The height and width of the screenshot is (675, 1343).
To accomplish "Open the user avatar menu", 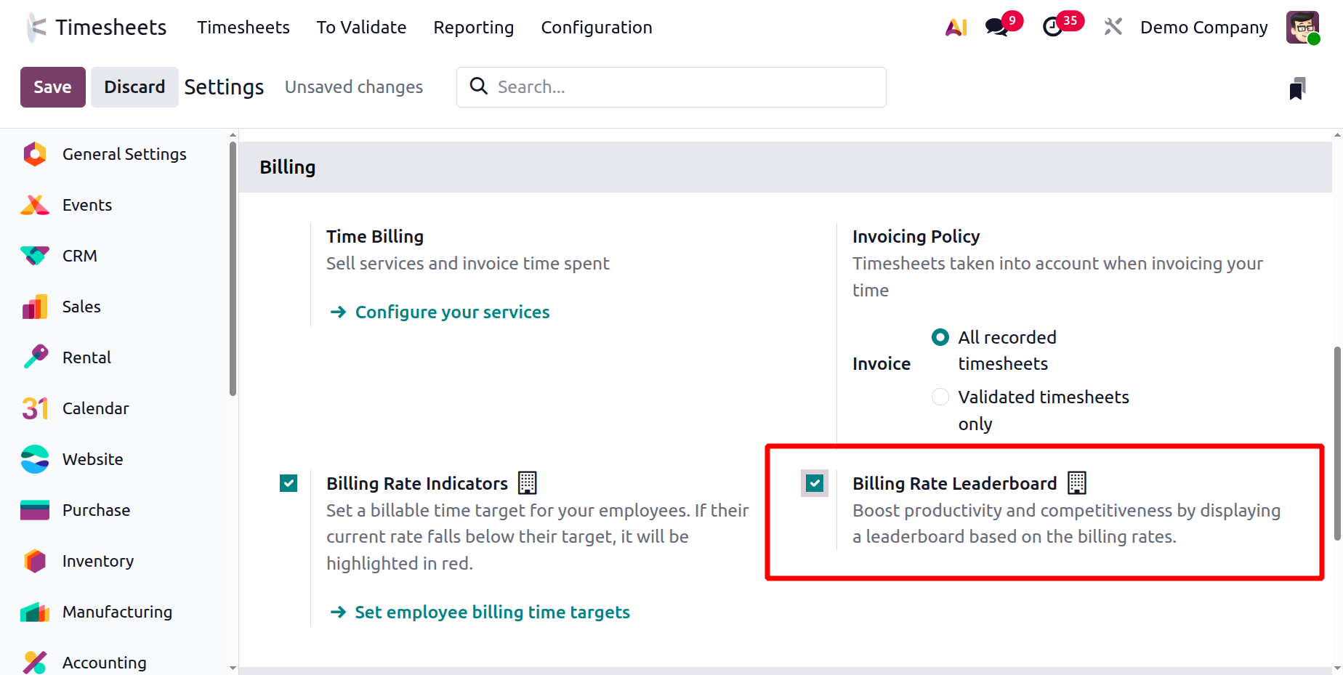I will 1302,28.
